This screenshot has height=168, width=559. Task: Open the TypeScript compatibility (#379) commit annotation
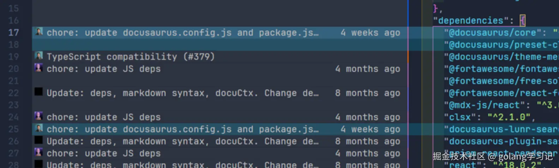(x=131, y=57)
